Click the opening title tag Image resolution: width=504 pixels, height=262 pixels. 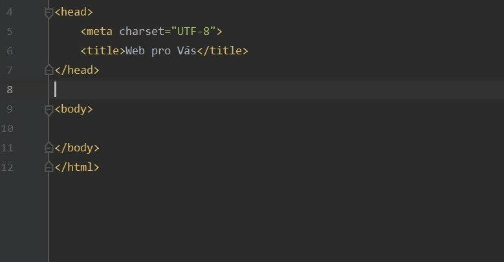click(x=103, y=51)
